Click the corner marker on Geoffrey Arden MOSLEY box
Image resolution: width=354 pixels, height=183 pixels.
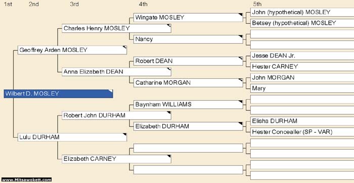pyautogui.click(x=124, y=47)
